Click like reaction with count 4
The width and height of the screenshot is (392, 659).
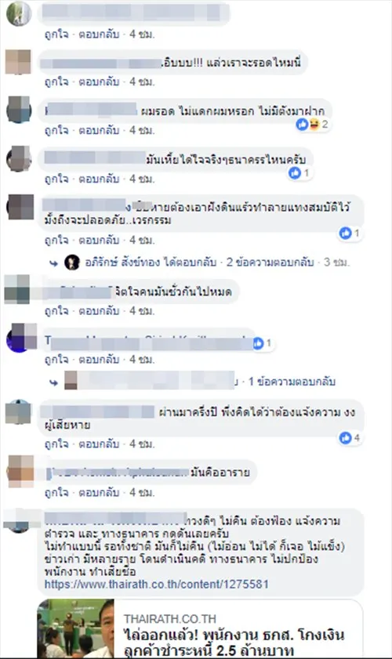345,437
